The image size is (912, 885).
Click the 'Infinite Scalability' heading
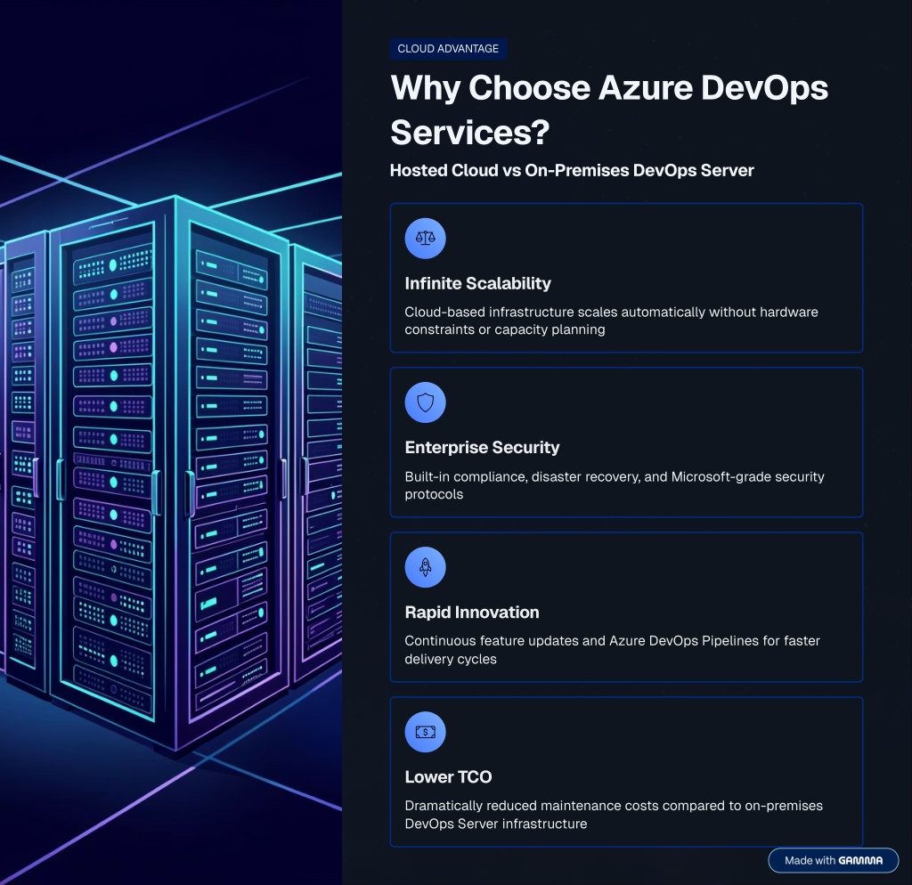(x=477, y=283)
